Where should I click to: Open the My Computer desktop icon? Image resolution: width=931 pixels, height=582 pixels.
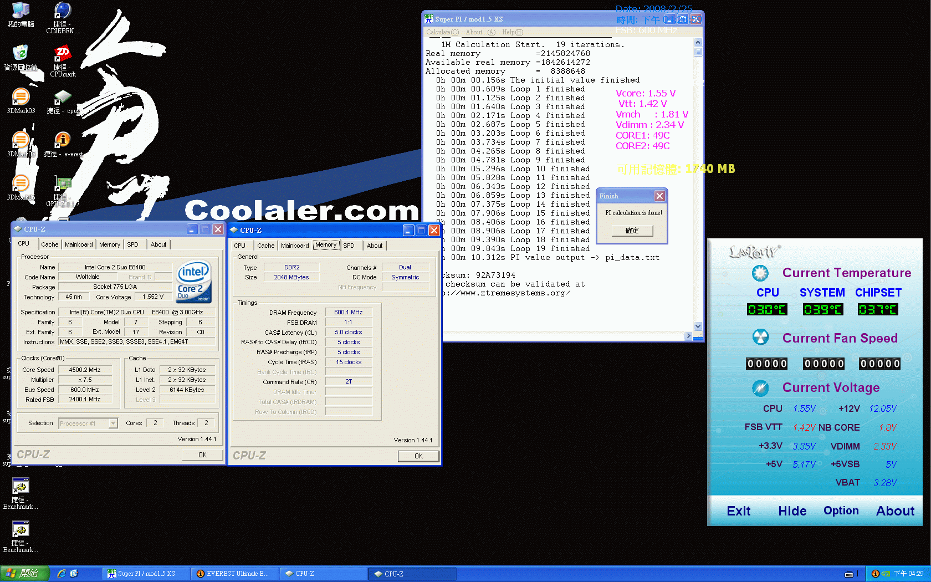pos(21,14)
